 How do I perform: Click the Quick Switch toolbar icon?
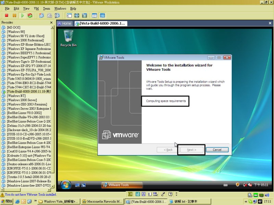[84, 15]
